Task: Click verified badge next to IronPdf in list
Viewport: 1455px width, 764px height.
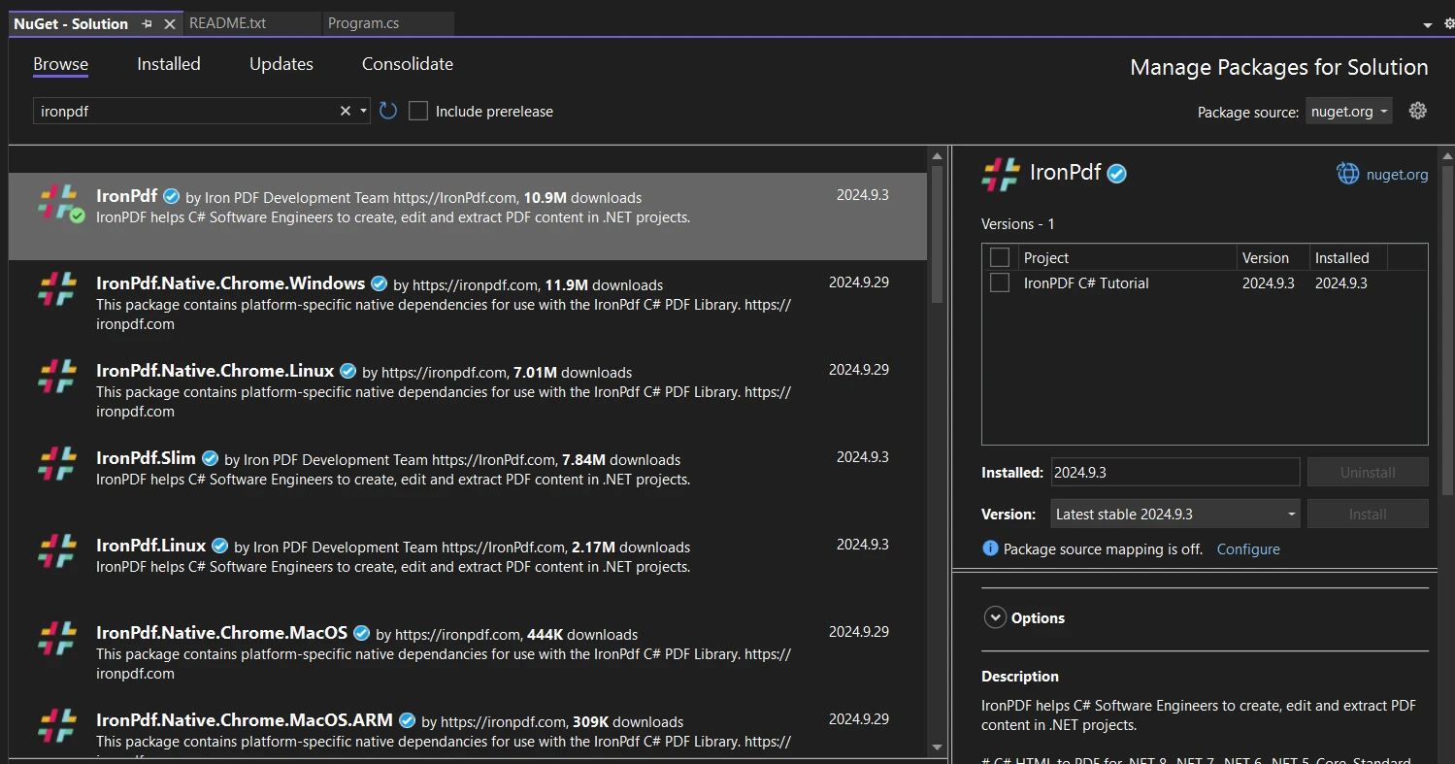Action: pyautogui.click(x=172, y=196)
